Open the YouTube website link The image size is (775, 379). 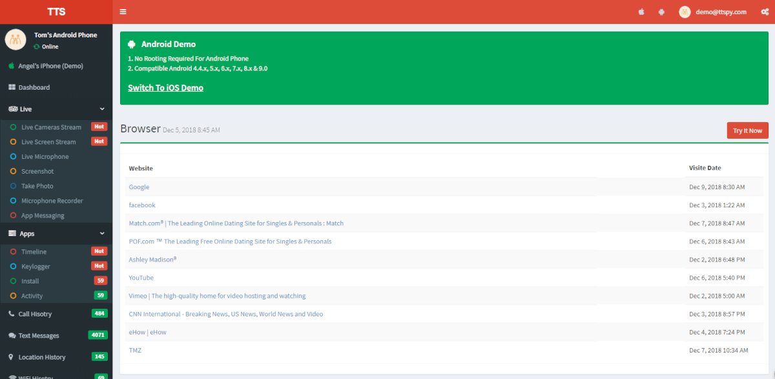click(141, 278)
